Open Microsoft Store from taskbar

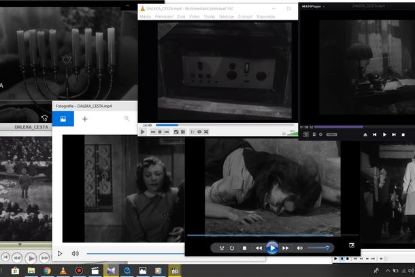coord(15,271)
